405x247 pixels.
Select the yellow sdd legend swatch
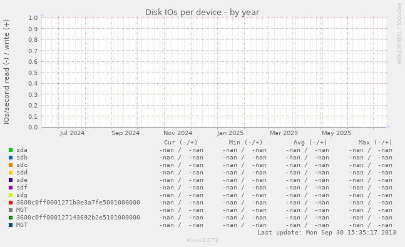pyautogui.click(x=11, y=173)
